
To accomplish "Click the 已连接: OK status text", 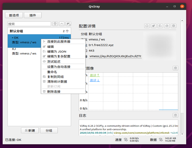I will (x=13, y=140).
